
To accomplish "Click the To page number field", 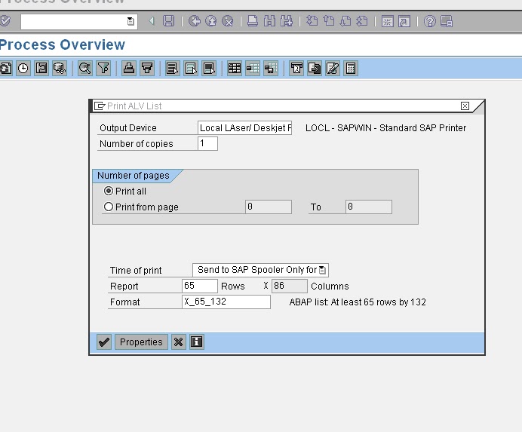I will coord(369,207).
